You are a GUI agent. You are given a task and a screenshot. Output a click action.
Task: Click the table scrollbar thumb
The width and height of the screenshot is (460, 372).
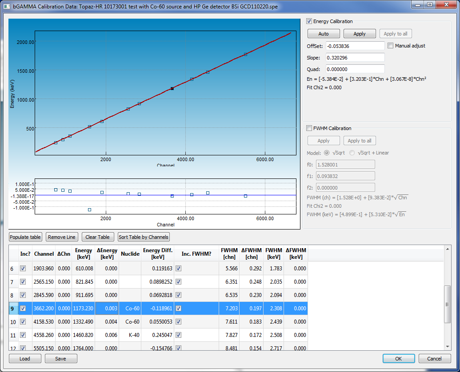coord(448,305)
